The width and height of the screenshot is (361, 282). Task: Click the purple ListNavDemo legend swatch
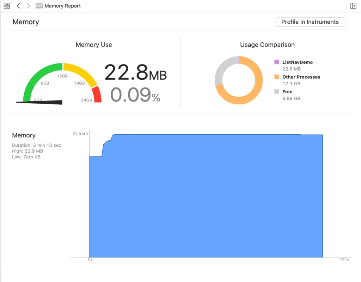point(276,62)
